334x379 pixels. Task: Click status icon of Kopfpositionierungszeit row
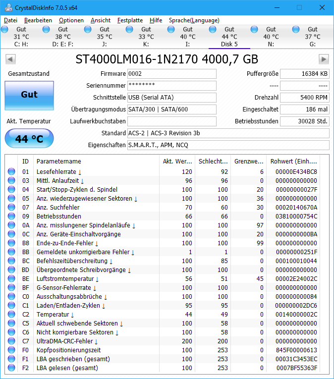click(x=11, y=350)
